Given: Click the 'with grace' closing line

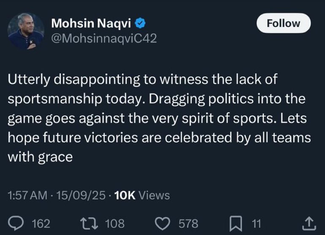Looking at the screenshot, I should 40,157.
